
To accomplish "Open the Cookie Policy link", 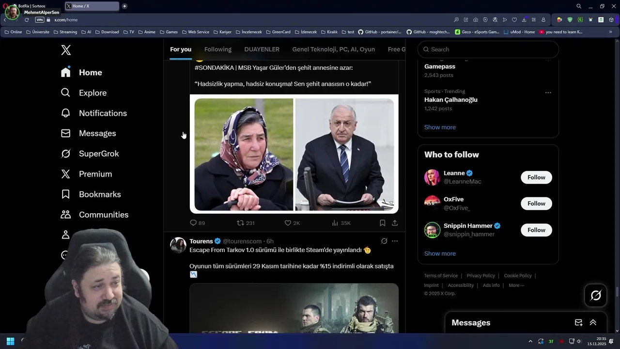I will (x=518, y=276).
